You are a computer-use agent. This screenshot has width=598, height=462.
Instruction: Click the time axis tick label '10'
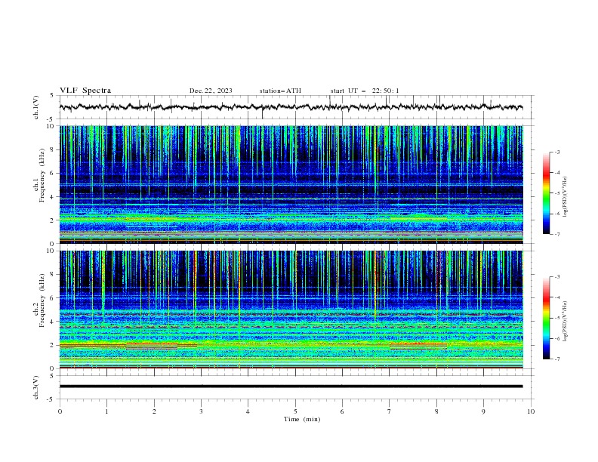(x=531, y=411)
